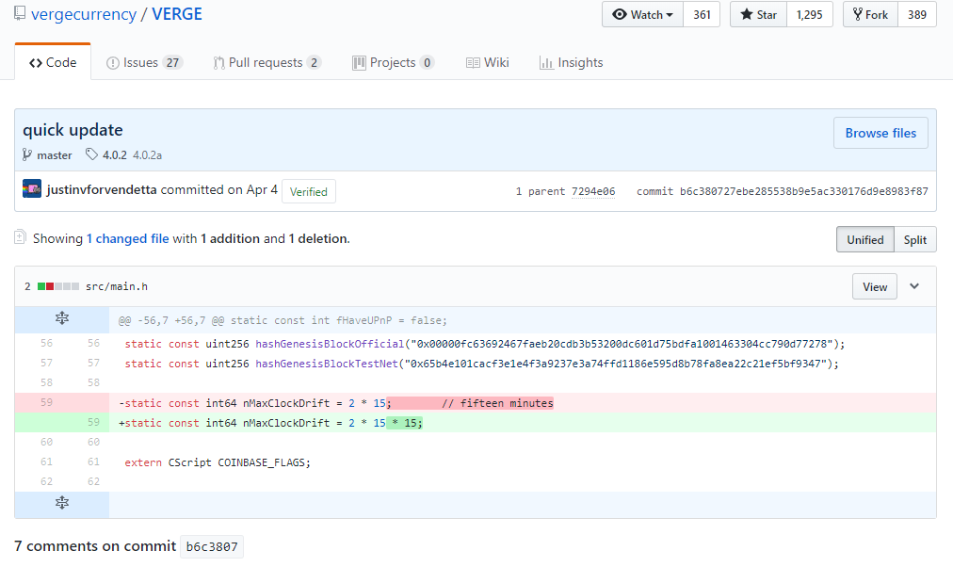The height and width of the screenshot is (567, 953).
Task: Switch to the Pull requests tab
Action: click(x=267, y=62)
